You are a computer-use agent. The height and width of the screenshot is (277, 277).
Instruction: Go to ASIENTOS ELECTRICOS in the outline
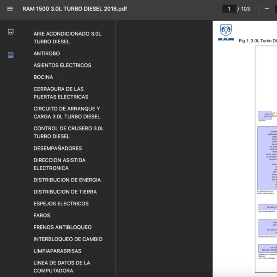point(62,66)
